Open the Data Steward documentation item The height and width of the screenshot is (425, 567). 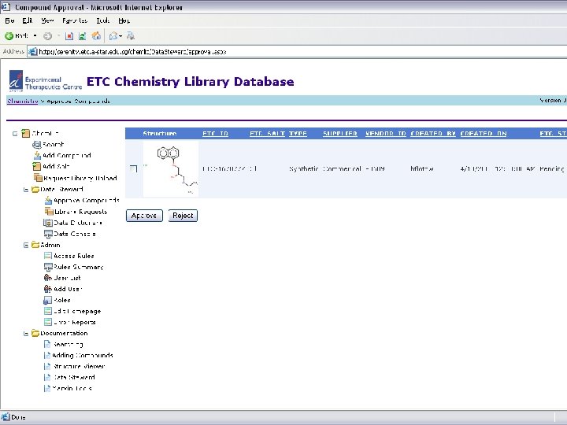pos(74,377)
